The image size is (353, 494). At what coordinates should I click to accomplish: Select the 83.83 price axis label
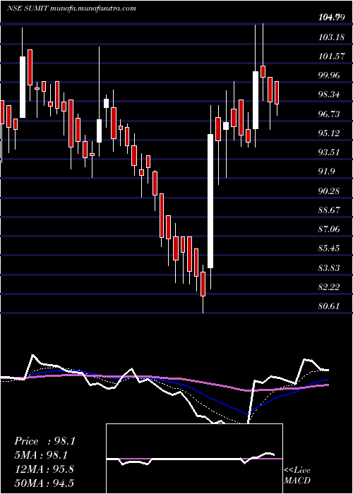coord(330,267)
